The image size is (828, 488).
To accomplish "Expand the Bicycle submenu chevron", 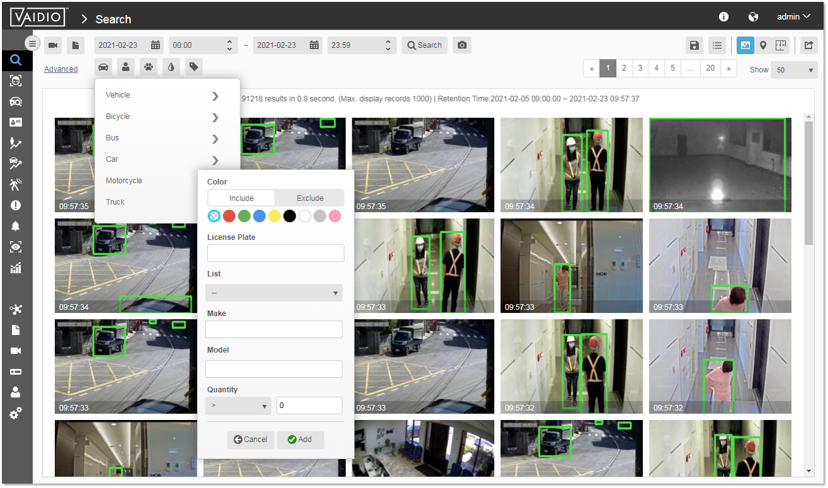I will tap(216, 117).
